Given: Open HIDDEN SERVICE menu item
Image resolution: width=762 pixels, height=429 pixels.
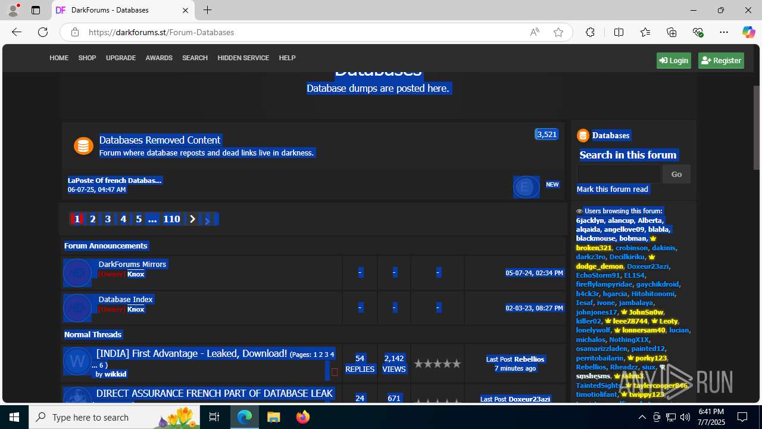Looking at the screenshot, I should click(243, 58).
